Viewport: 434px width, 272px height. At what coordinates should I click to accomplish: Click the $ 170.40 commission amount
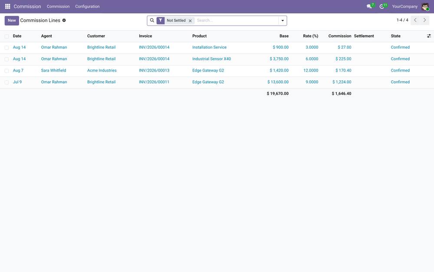pyautogui.click(x=343, y=71)
